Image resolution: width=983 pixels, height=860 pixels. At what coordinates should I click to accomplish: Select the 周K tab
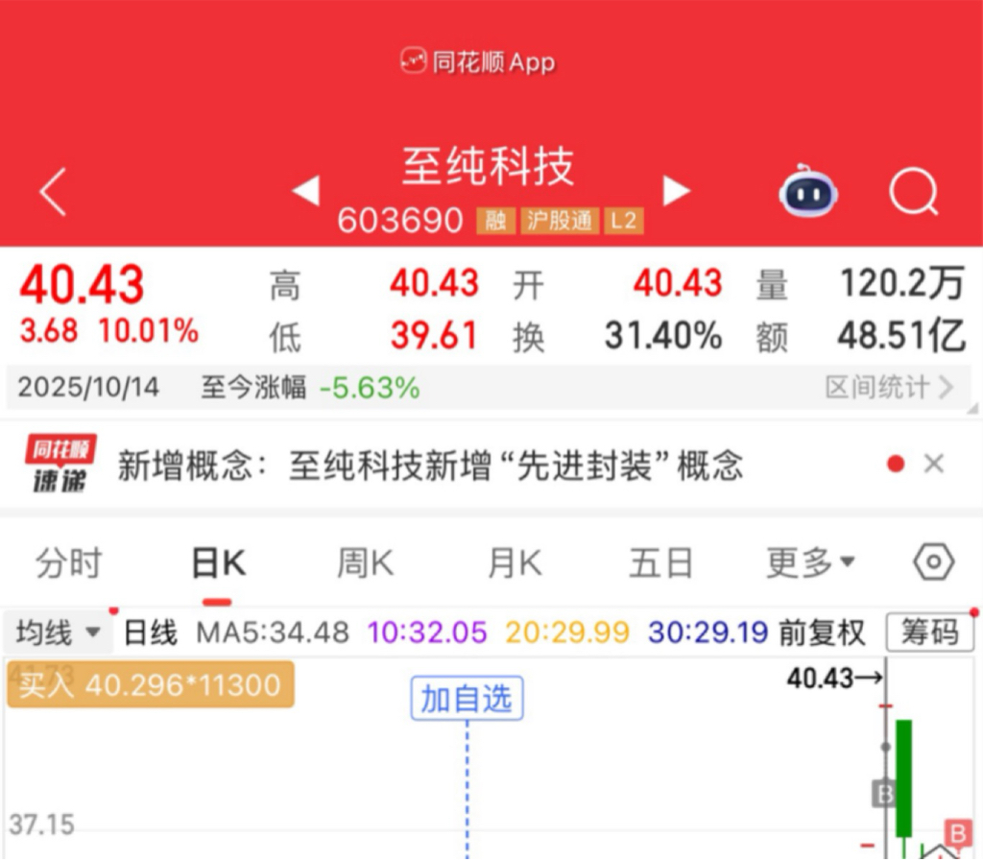click(366, 562)
